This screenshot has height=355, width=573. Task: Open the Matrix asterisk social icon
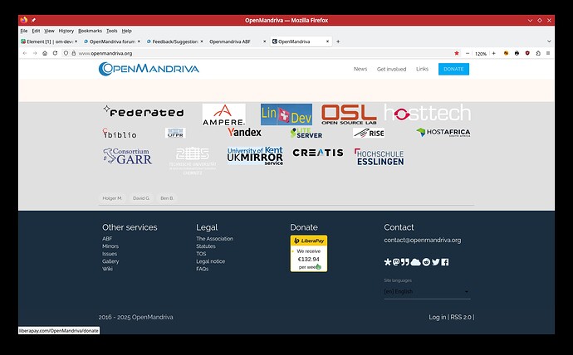[388, 262]
